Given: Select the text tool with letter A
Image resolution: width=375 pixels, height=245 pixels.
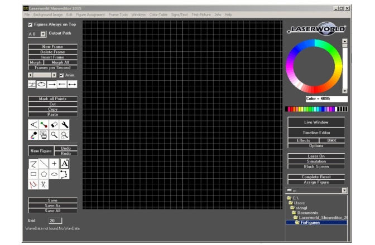Looking at the screenshot, I should pyautogui.click(x=64, y=164).
